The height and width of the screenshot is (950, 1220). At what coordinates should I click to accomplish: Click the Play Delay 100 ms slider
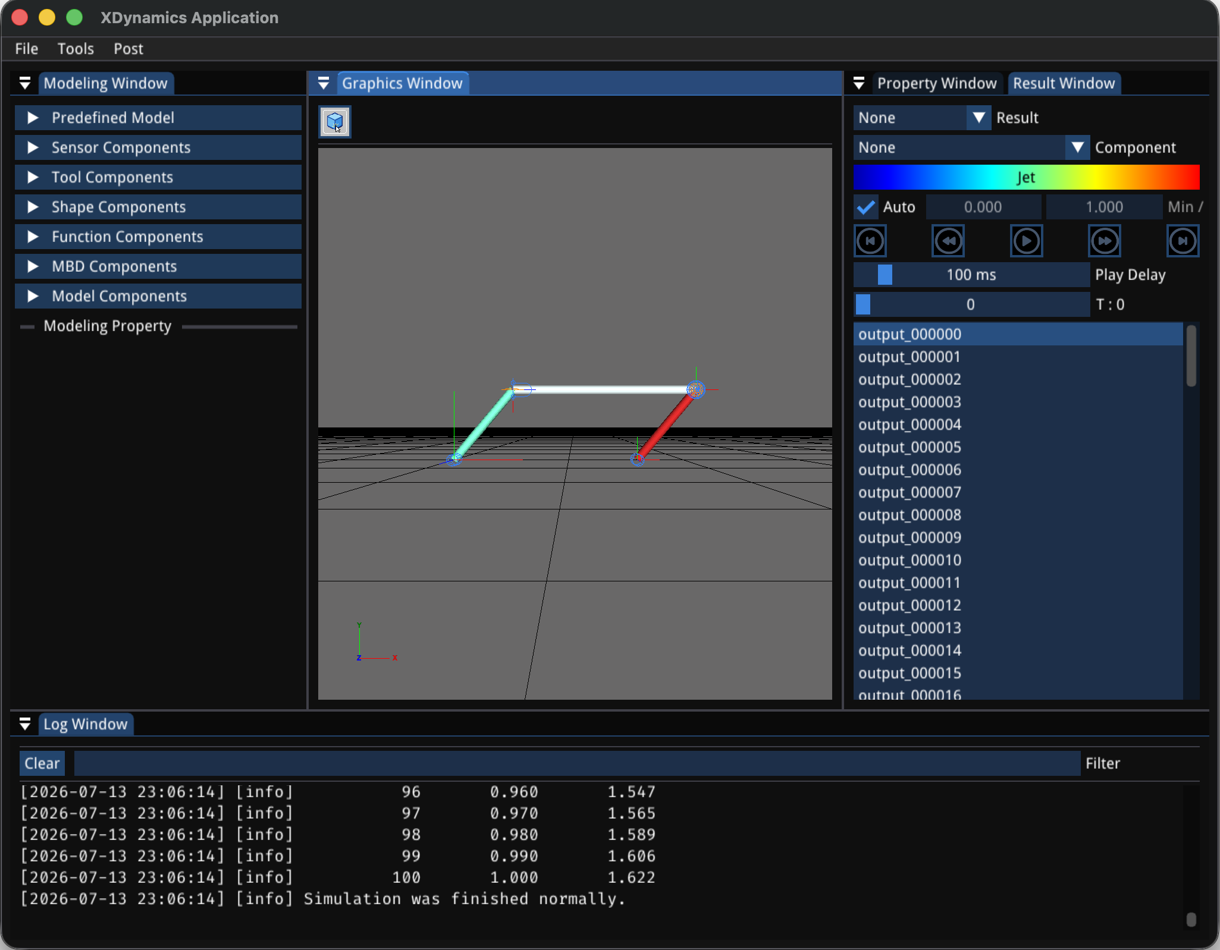click(971, 275)
